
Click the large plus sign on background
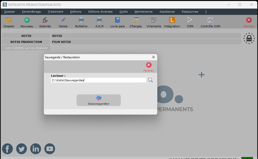(202, 75)
